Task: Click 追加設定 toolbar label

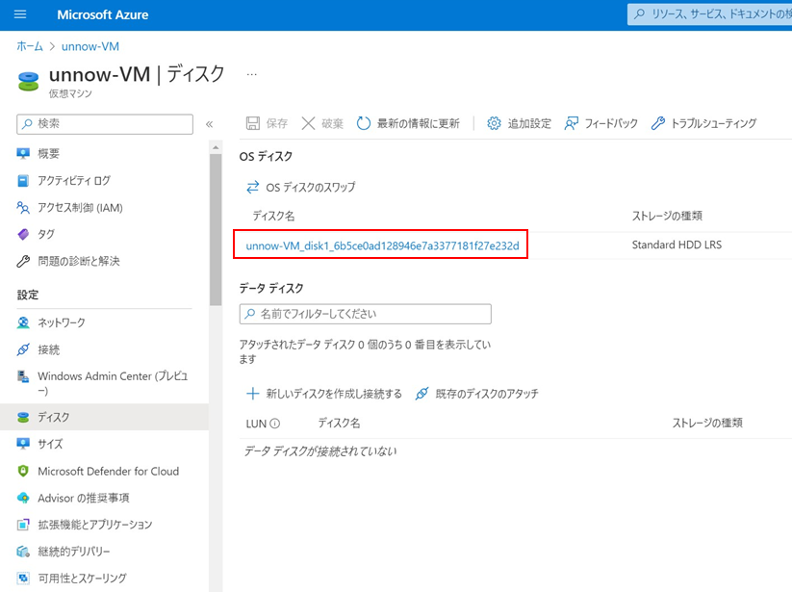Action: coord(529,123)
